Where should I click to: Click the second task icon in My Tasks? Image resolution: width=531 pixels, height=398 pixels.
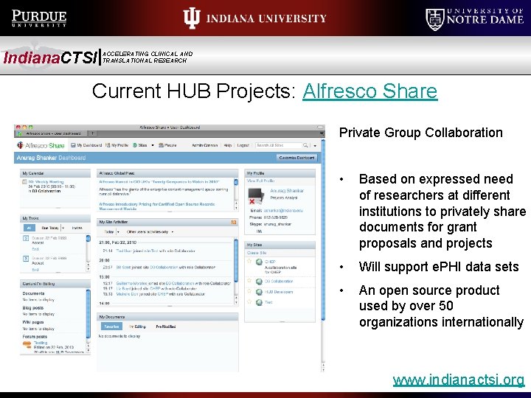point(26,259)
